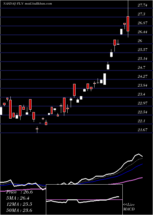
Task: Click the 22.1 price axis label
Action: tap(141, 121)
